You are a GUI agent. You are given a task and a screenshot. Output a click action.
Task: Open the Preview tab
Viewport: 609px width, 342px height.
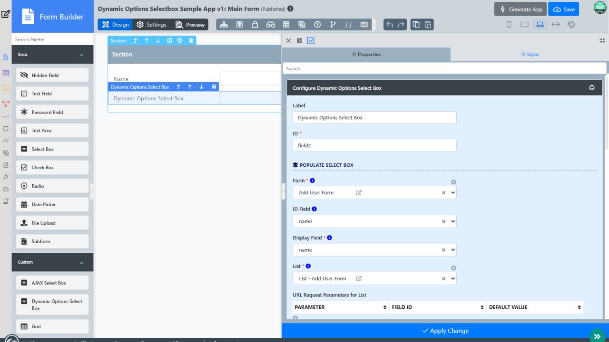(190, 25)
